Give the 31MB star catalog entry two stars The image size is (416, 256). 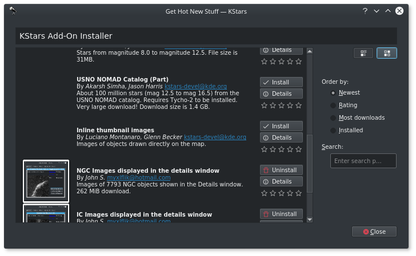[273, 62]
